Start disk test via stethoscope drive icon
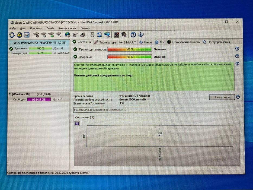 [36, 34]
